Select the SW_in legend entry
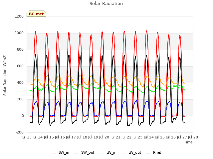The width and height of the screenshot is (213, 159). click(x=61, y=153)
